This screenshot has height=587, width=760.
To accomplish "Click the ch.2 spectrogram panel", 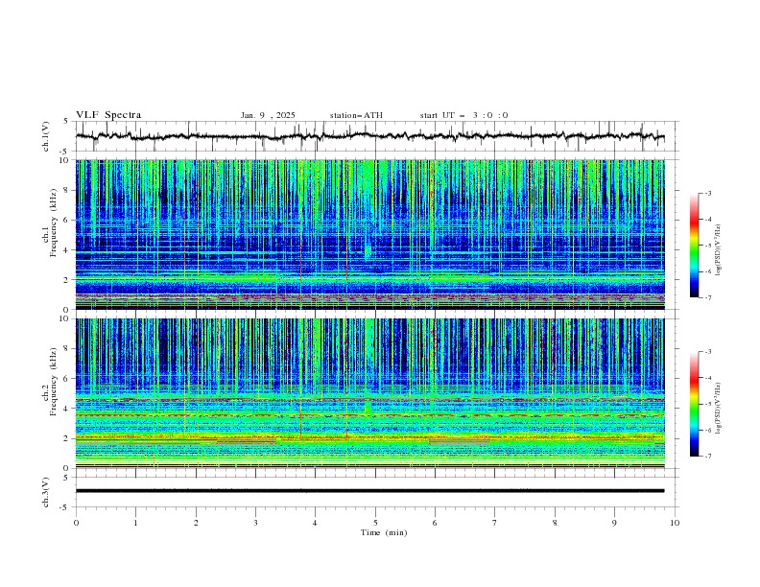I will coord(370,393).
